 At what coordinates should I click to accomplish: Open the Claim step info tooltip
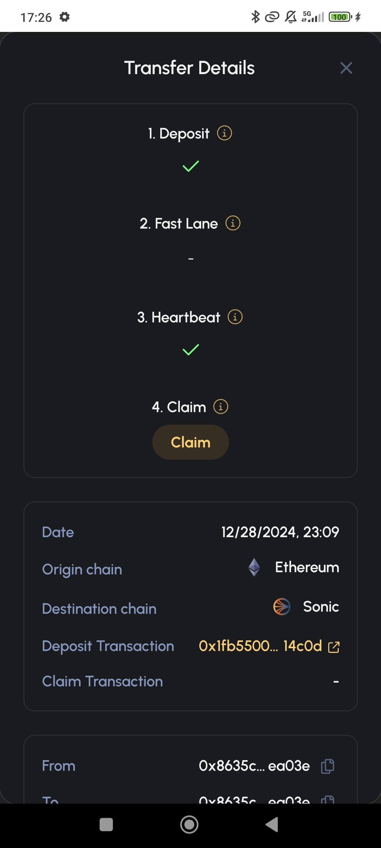pos(220,407)
